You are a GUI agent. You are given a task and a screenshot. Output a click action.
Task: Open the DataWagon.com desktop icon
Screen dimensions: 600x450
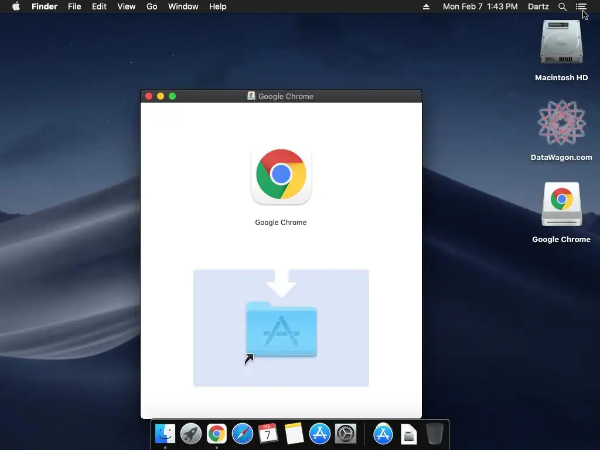(561, 122)
